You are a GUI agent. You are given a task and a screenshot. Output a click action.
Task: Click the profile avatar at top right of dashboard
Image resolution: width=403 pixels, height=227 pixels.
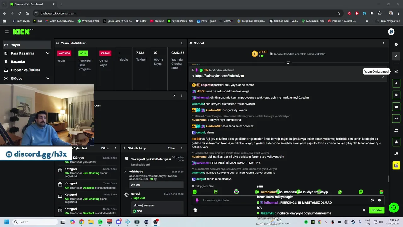(391, 32)
